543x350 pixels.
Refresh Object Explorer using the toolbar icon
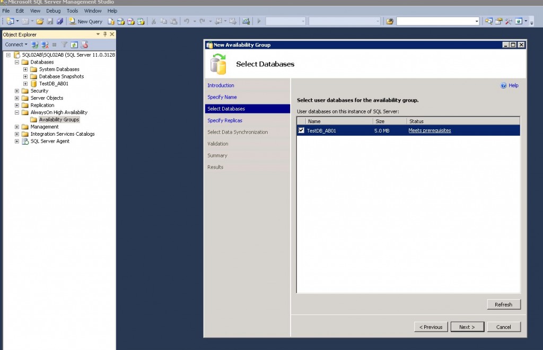(74, 45)
